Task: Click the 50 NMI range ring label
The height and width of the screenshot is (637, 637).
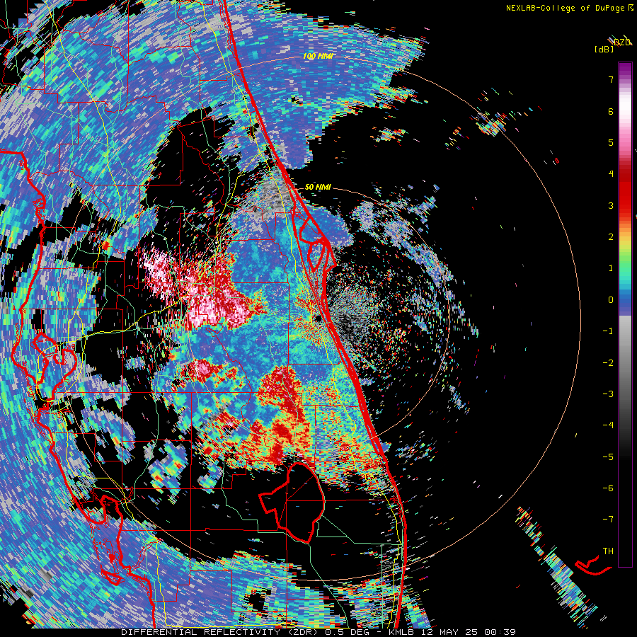Action: (x=318, y=188)
